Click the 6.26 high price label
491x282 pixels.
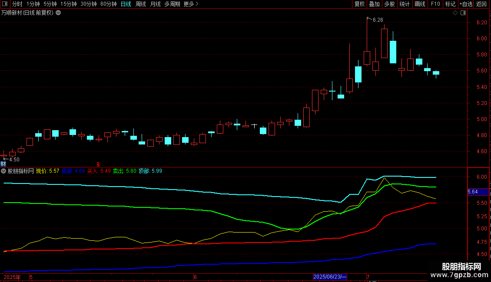[x=378, y=20]
